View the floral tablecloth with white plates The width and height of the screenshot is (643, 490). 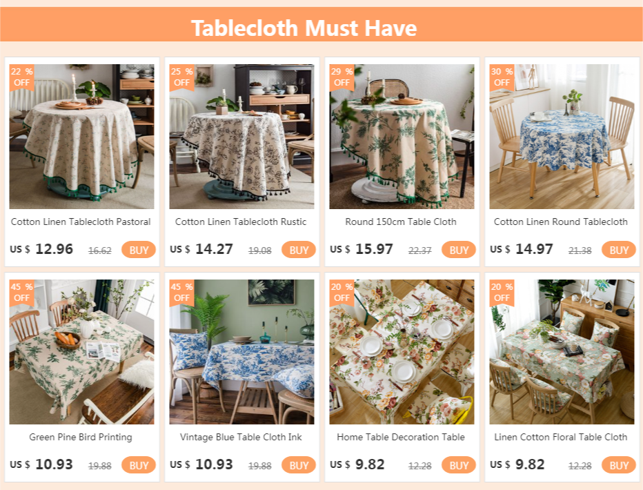coord(402,352)
